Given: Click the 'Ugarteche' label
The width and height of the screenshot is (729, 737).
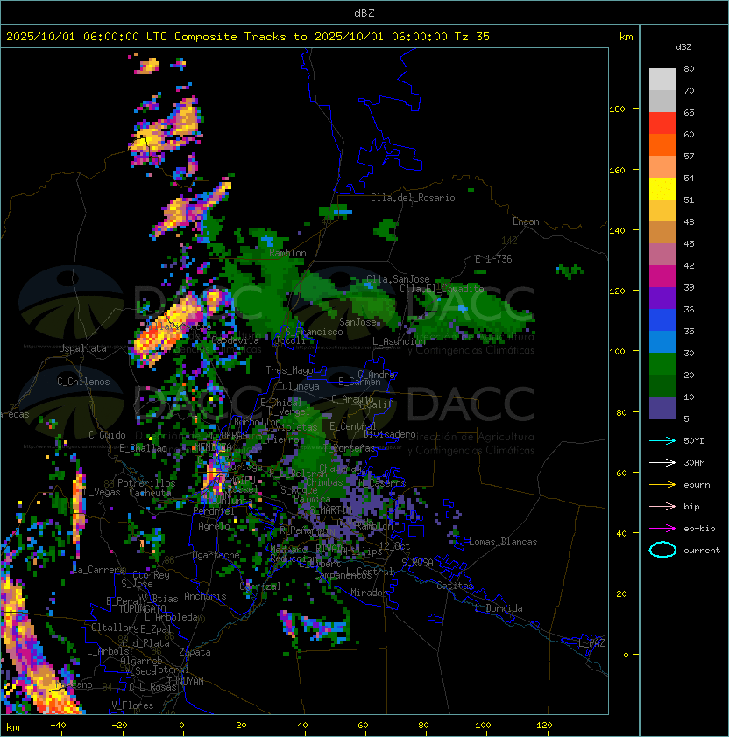Looking at the screenshot, I should coord(216,555).
